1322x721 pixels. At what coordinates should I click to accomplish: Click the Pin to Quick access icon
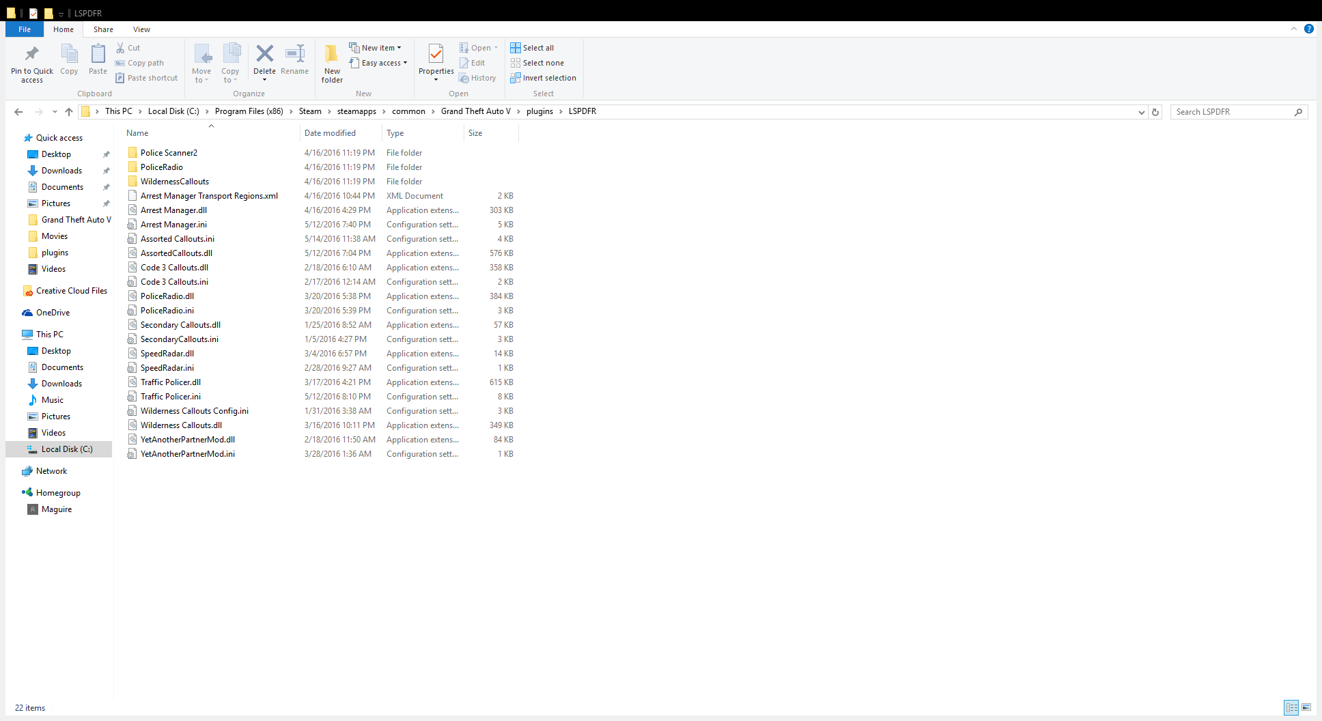[x=32, y=54]
